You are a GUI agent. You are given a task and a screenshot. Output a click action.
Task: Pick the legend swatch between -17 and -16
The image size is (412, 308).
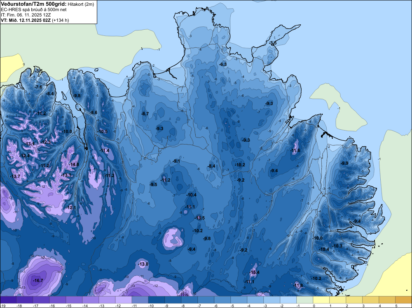pos(41,300)
